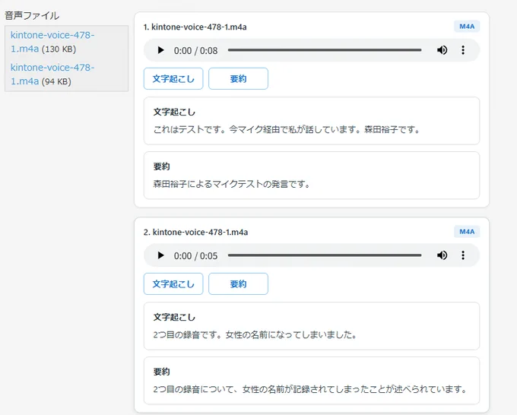Click the 音声ファイル field label

click(32, 15)
